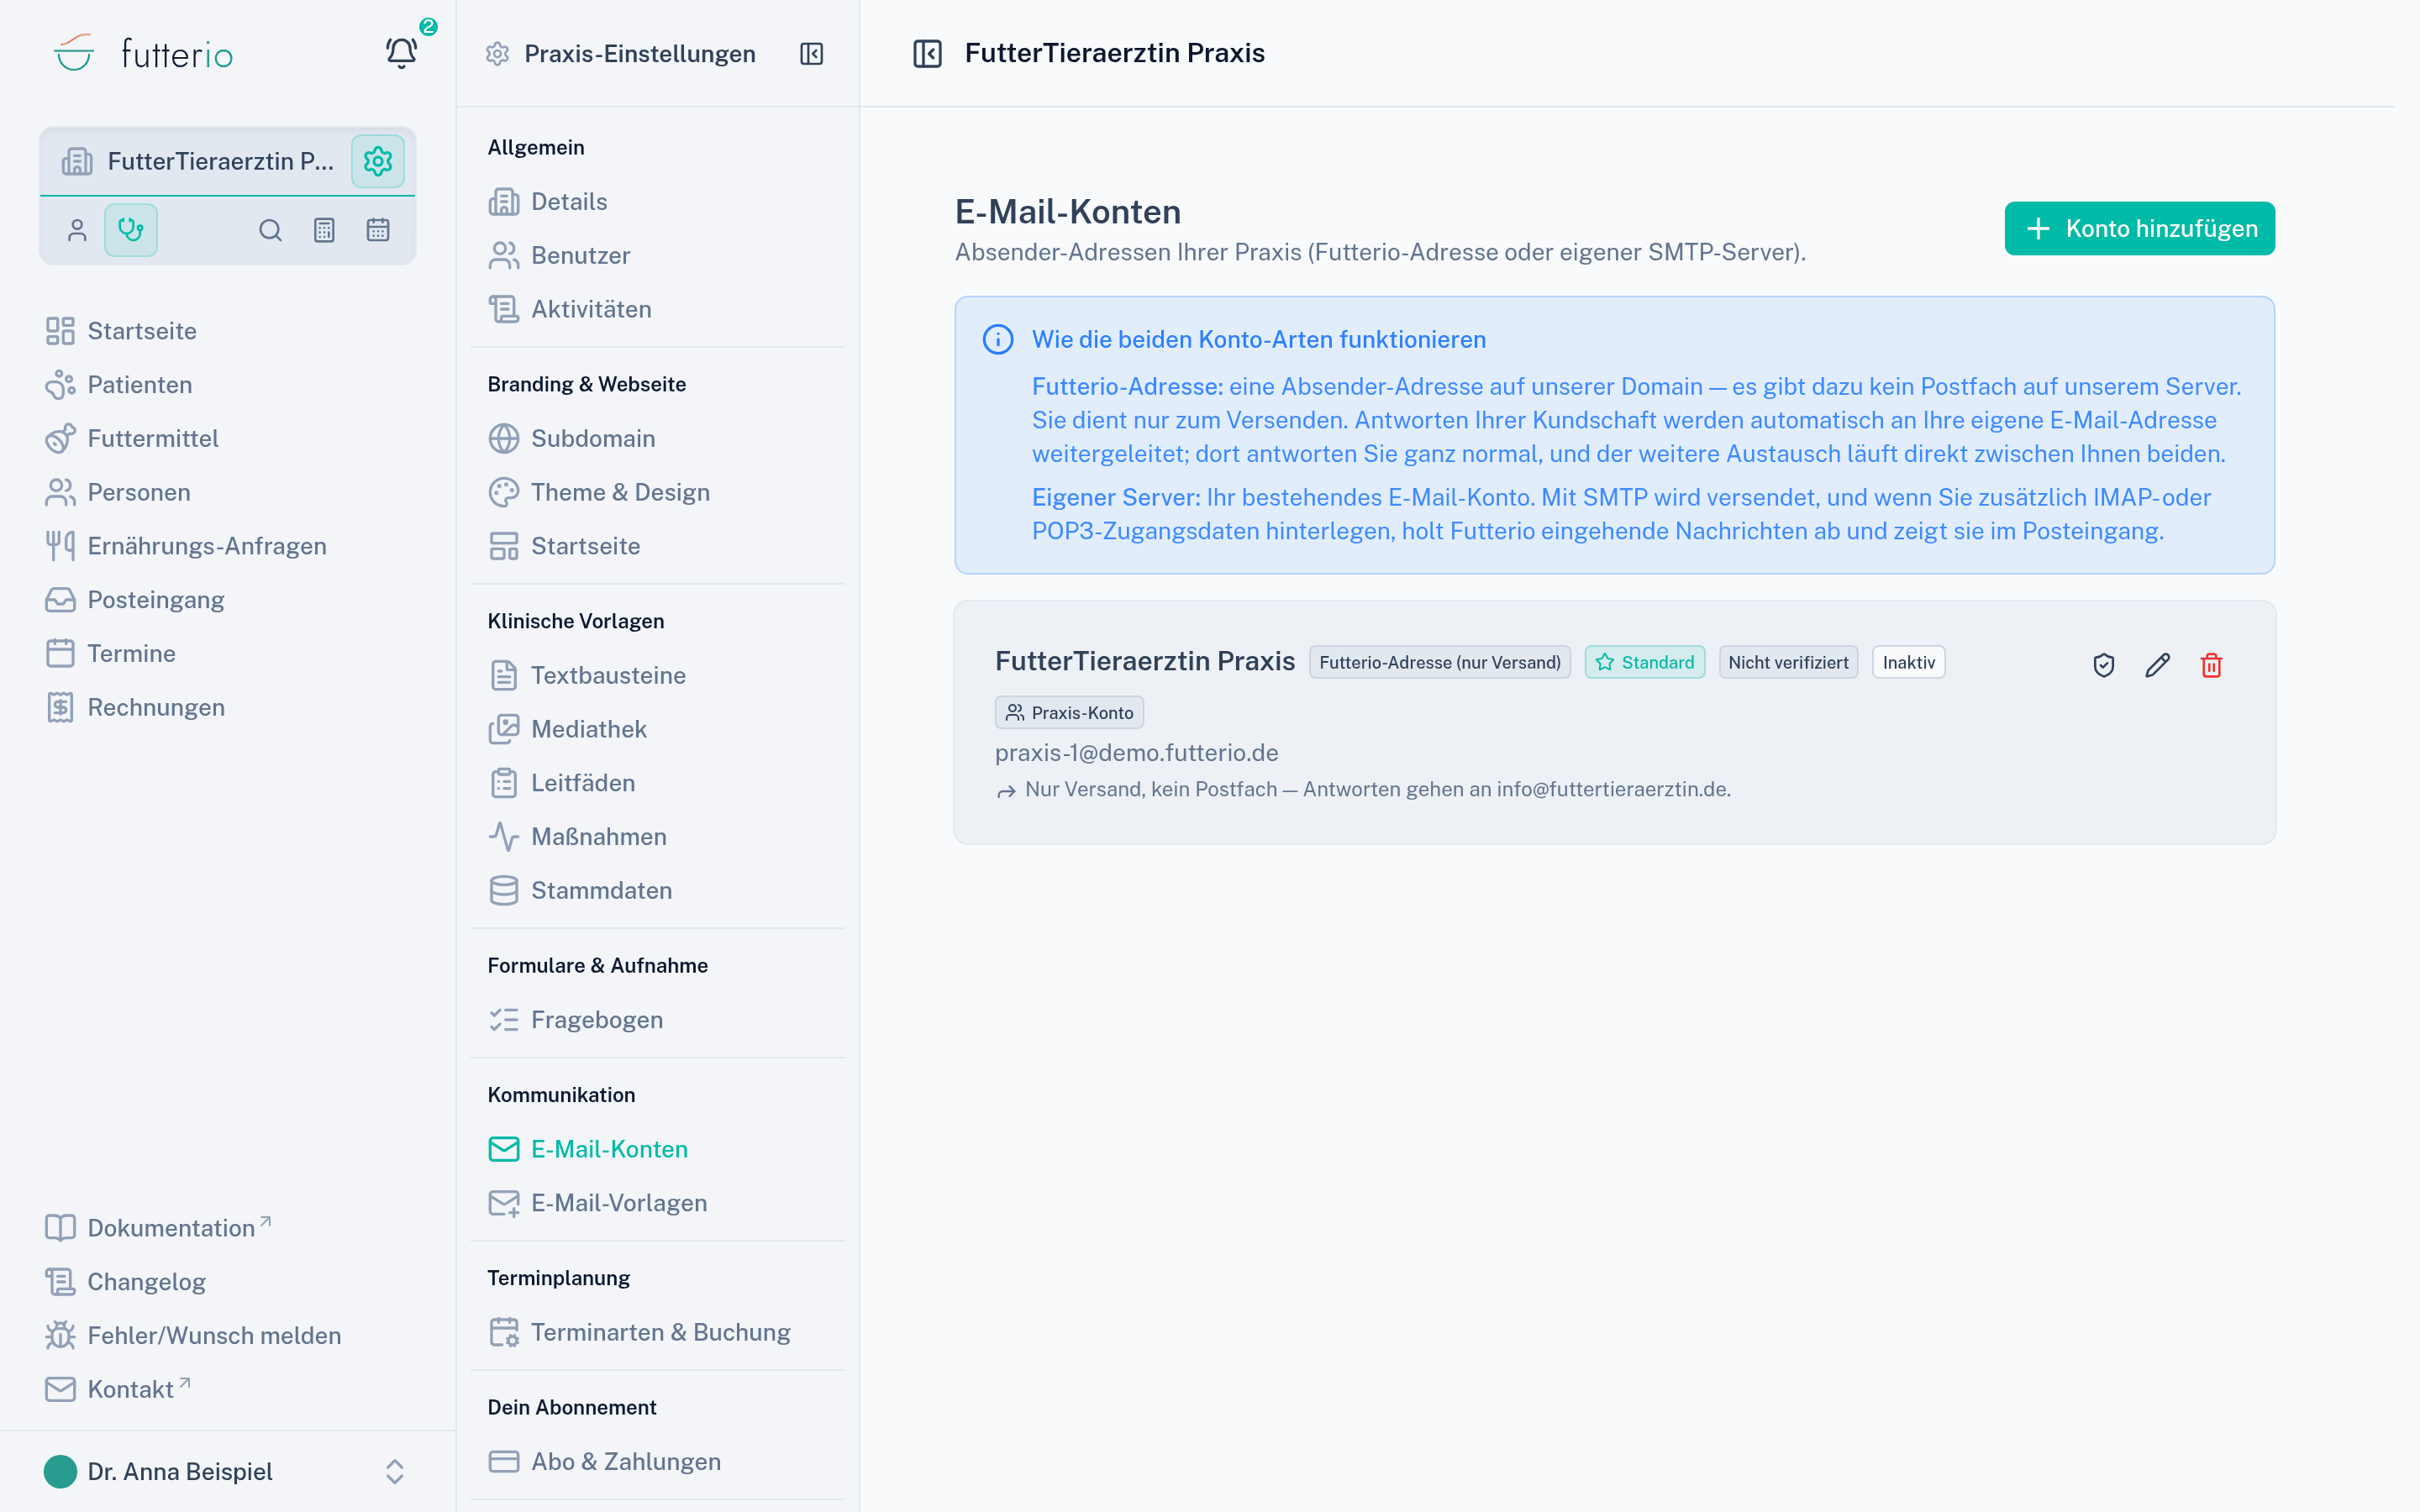Open Termine in the sidebar

[111, 654]
